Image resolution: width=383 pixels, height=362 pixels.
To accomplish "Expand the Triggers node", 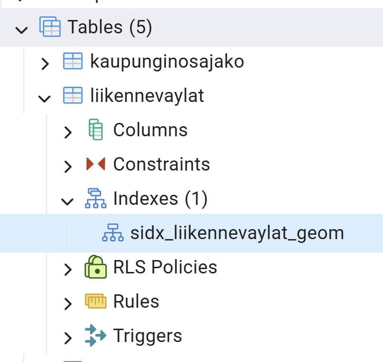I will [x=68, y=338].
